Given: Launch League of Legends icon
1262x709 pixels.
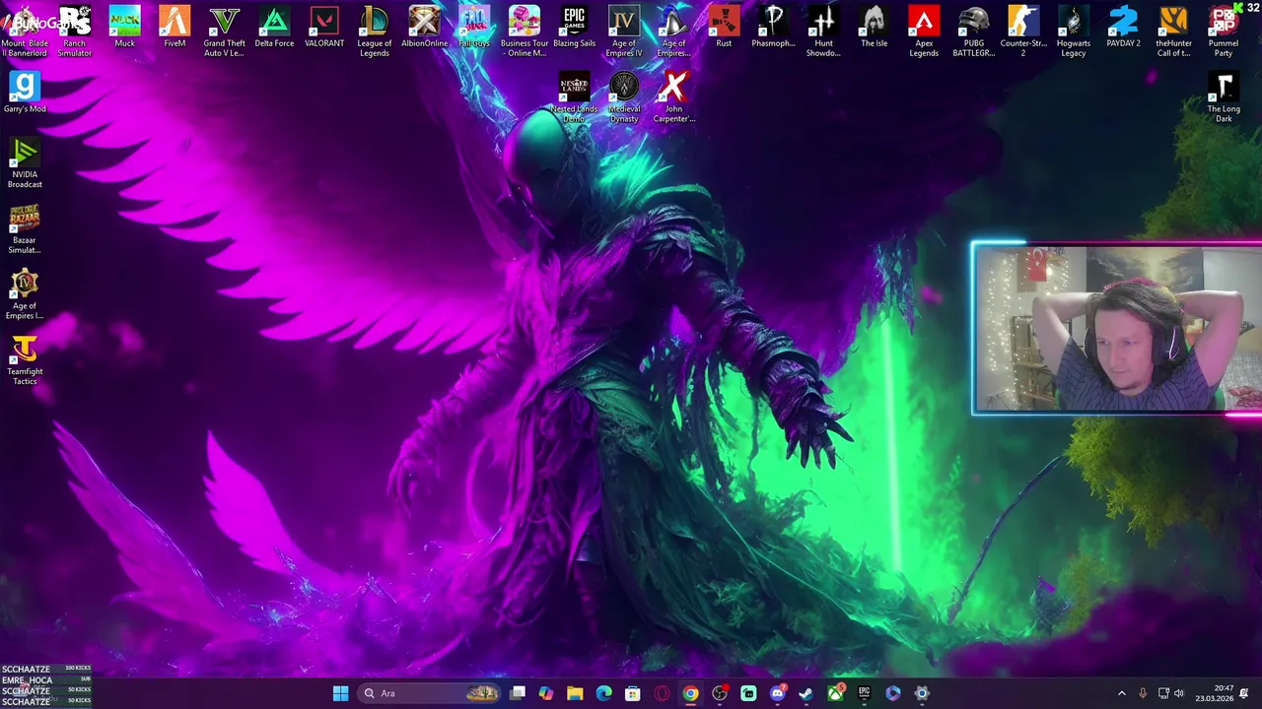Looking at the screenshot, I should (375, 32).
